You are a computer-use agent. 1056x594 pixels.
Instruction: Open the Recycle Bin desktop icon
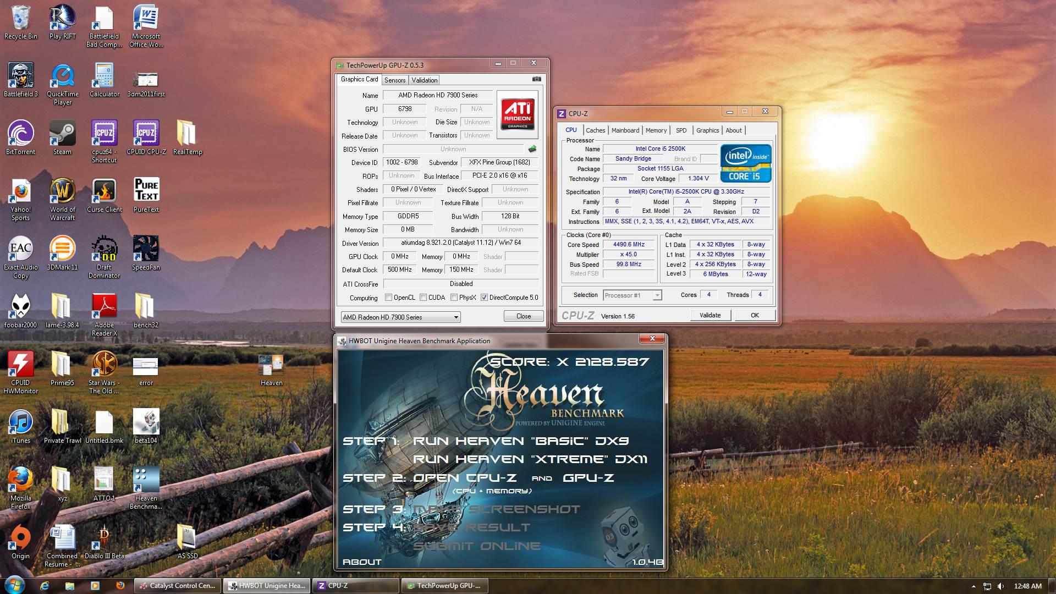pyautogui.click(x=21, y=23)
